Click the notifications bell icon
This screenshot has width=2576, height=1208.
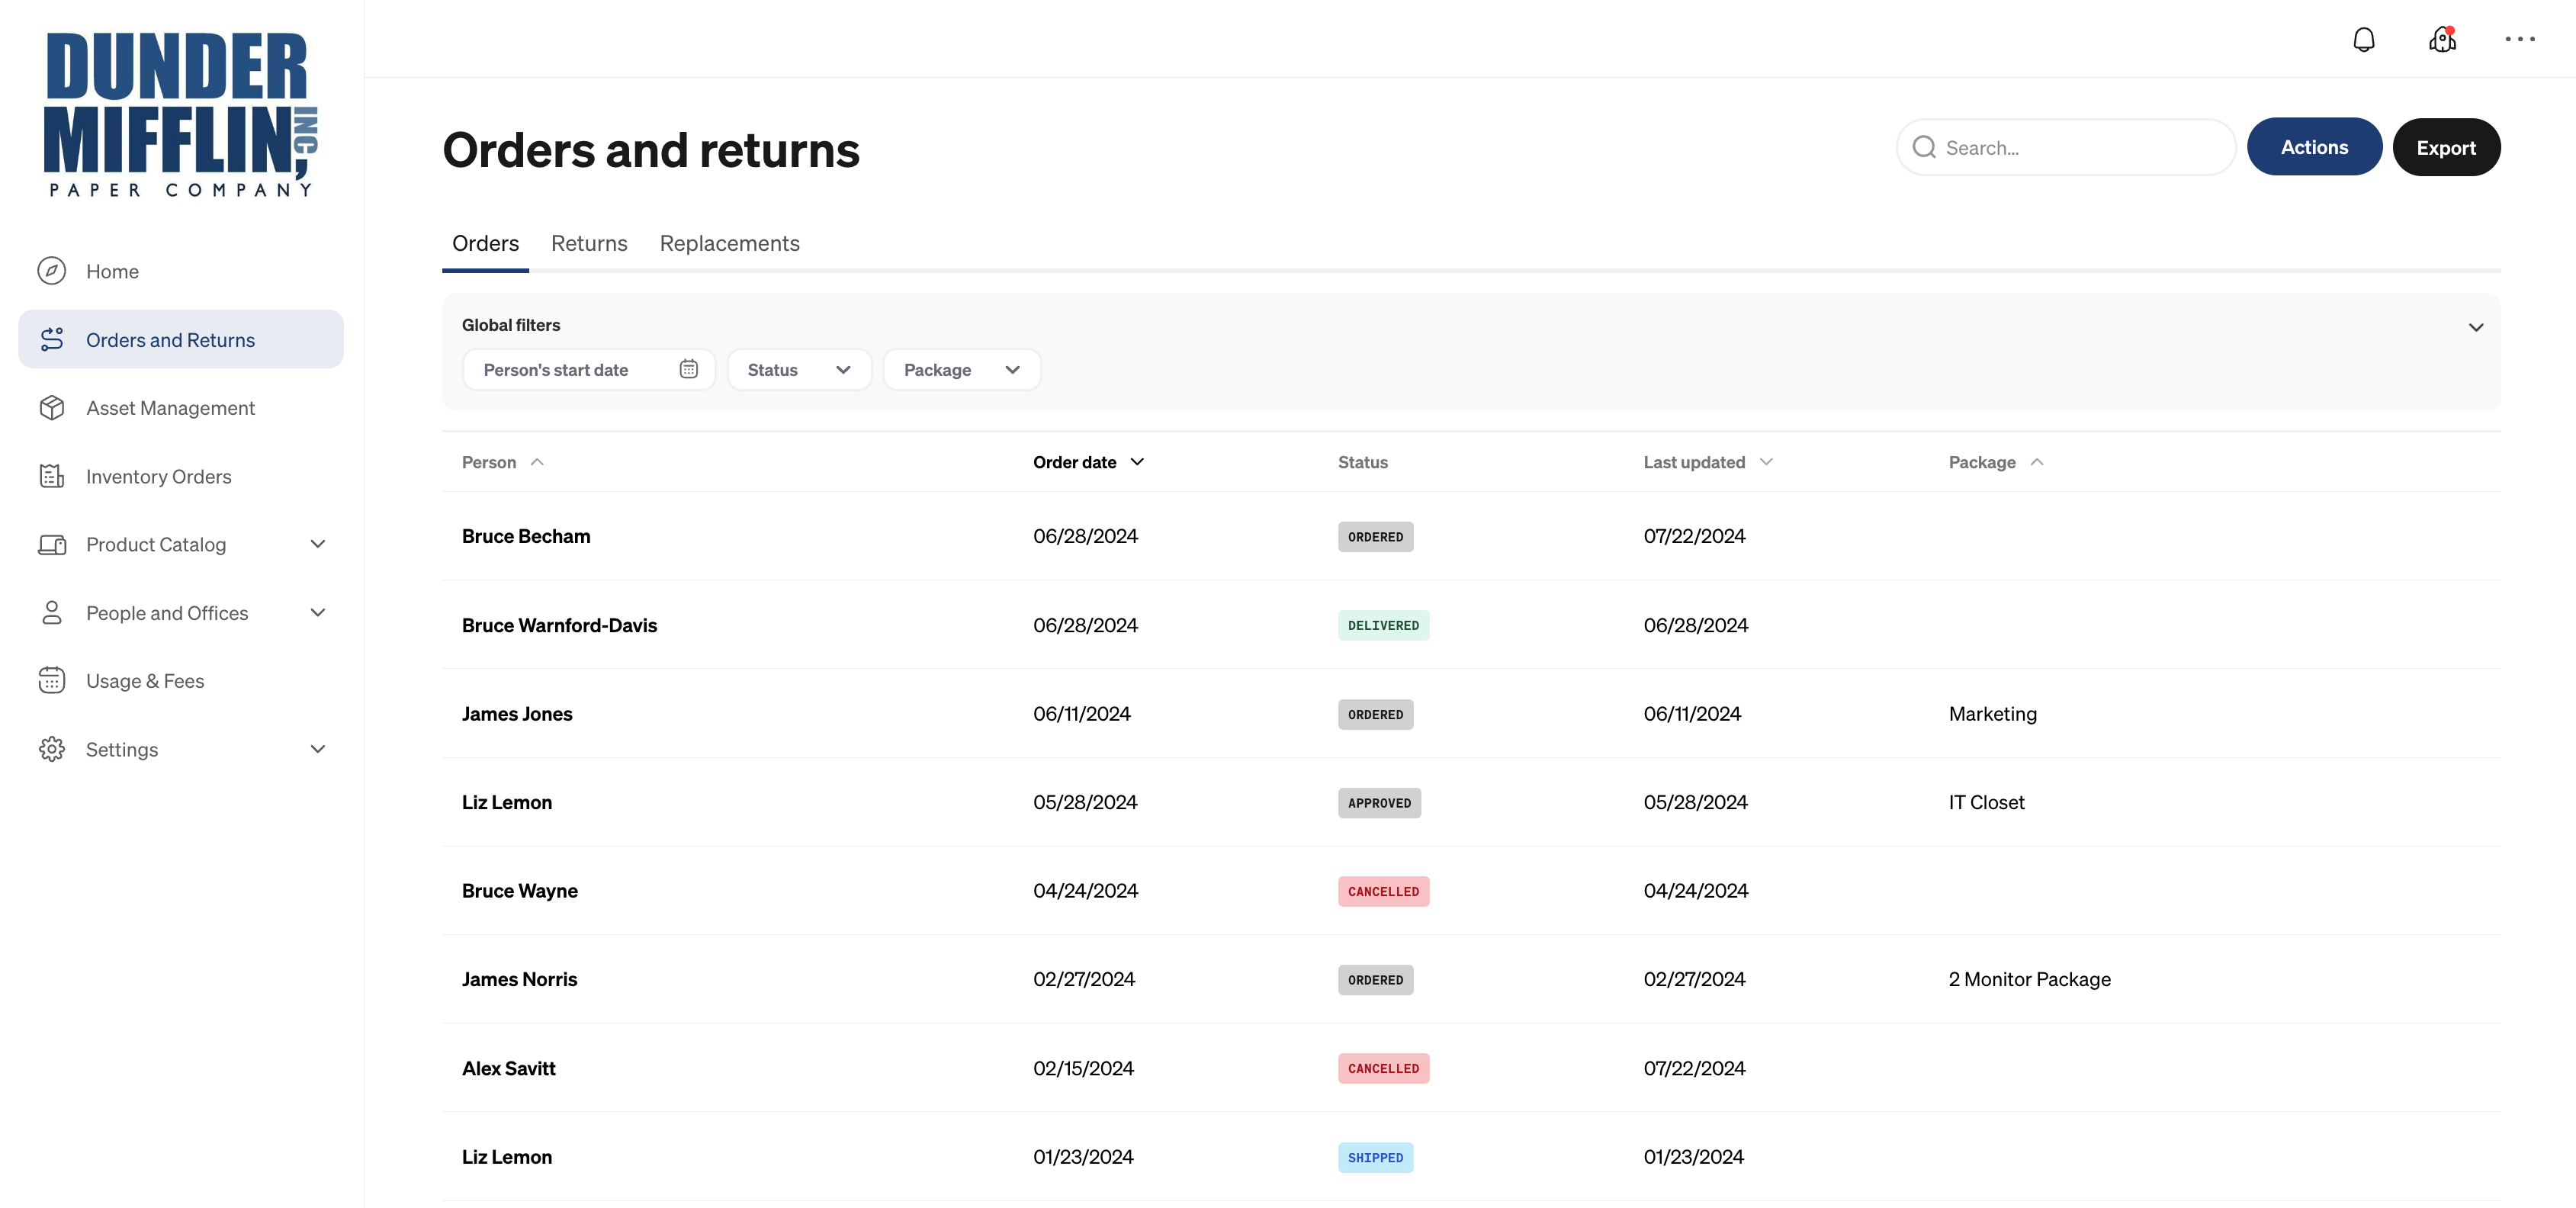[2363, 40]
